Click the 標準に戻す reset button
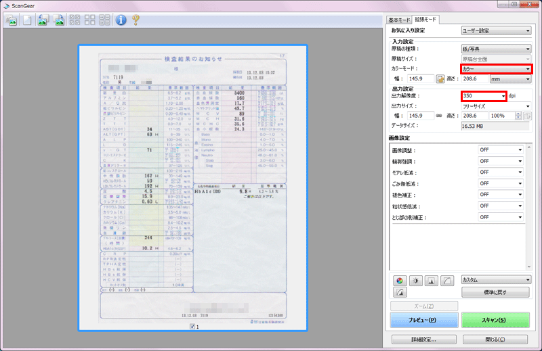542x351 pixels. (x=495, y=292)
